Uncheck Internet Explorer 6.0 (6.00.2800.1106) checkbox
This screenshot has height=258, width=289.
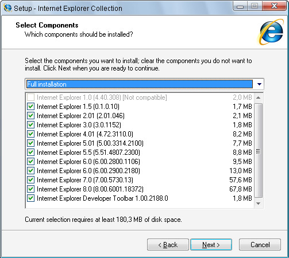30,162
